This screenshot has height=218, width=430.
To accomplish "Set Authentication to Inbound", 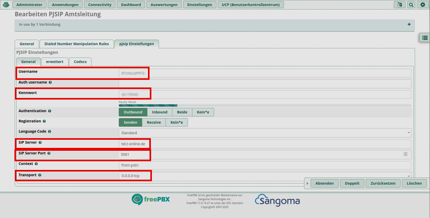I will pyautogui.click(x=160, y=112).
